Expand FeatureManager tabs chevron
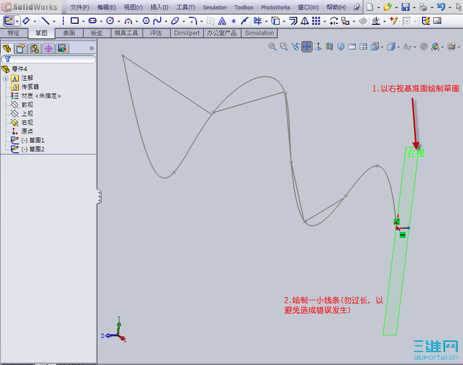Screen dimensions: 463x365 [x=92, y=48]
